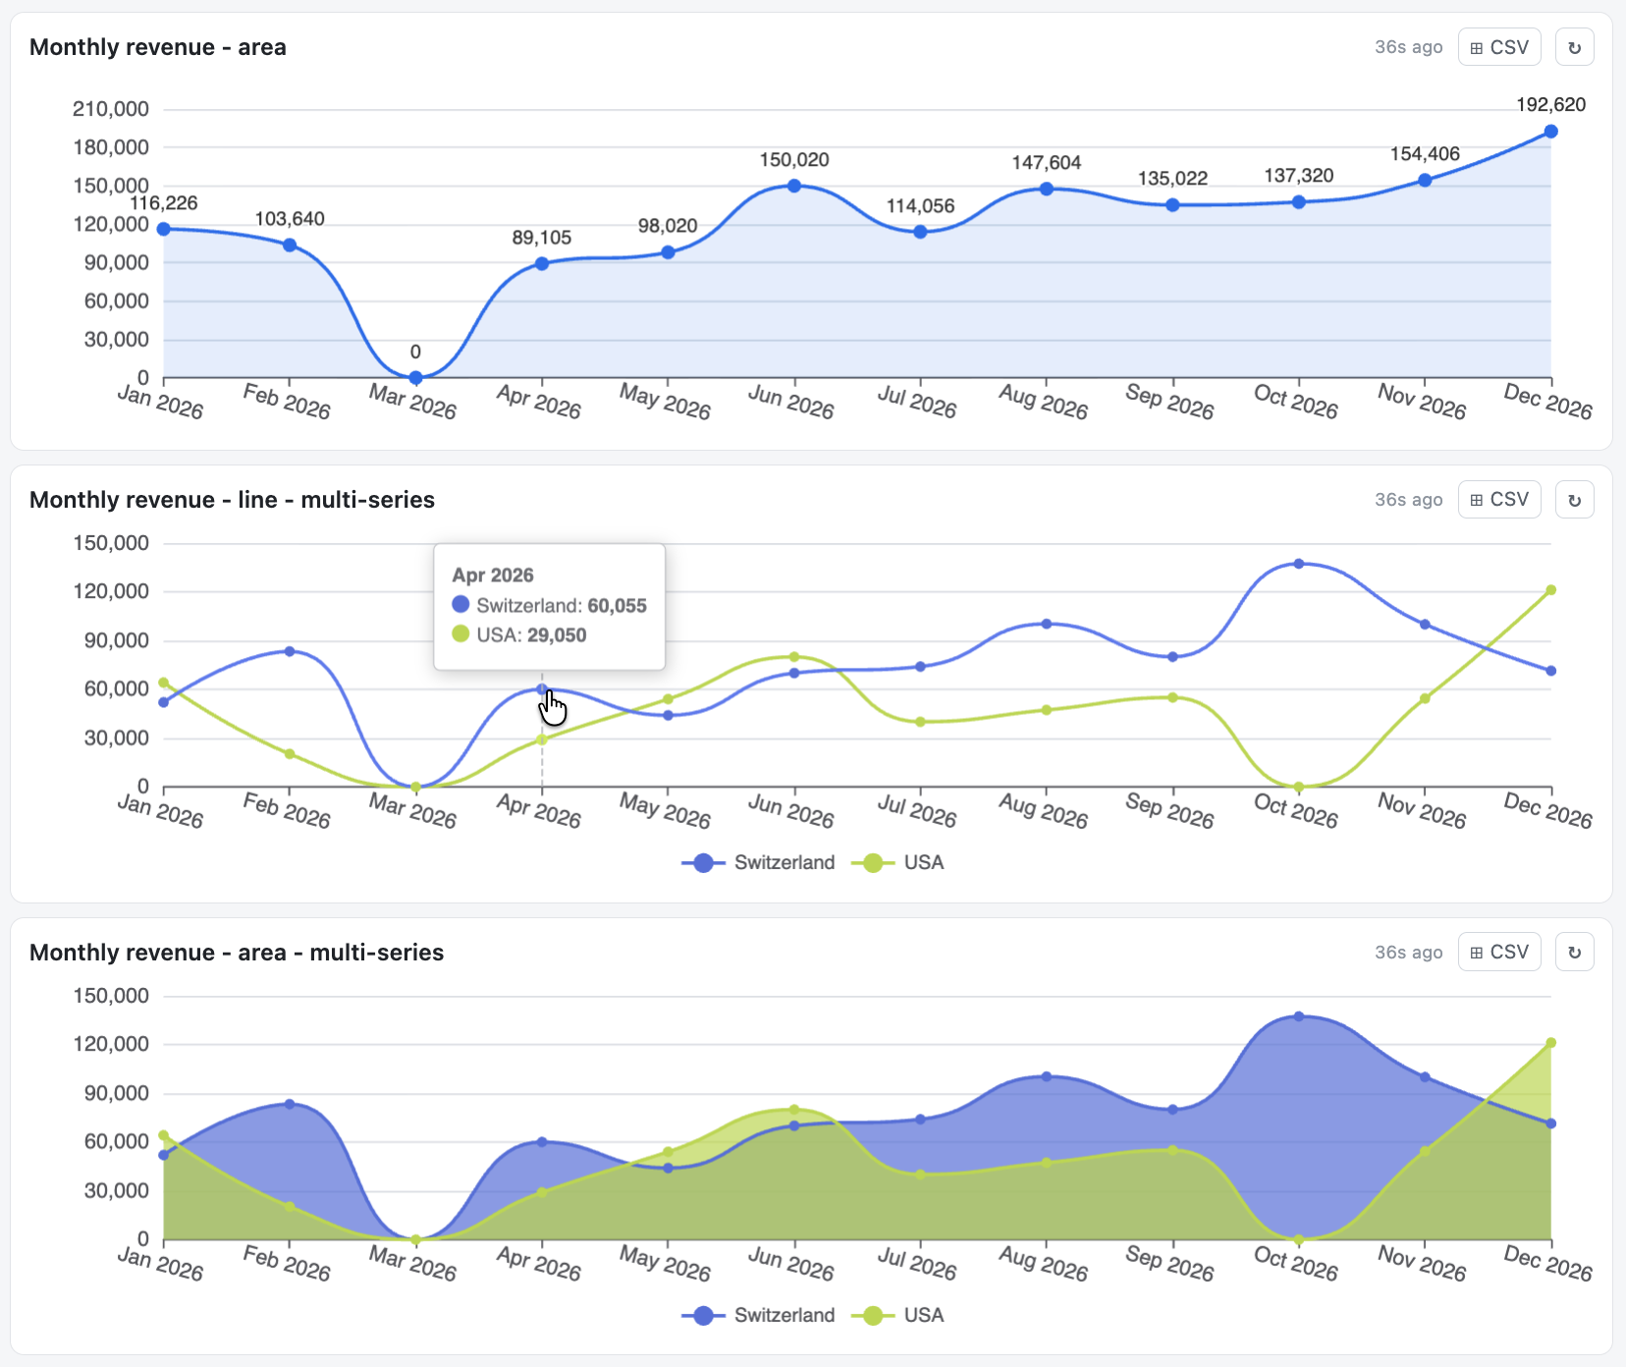
Task: Select the 116,226 January data point
Action: point(164,229)
